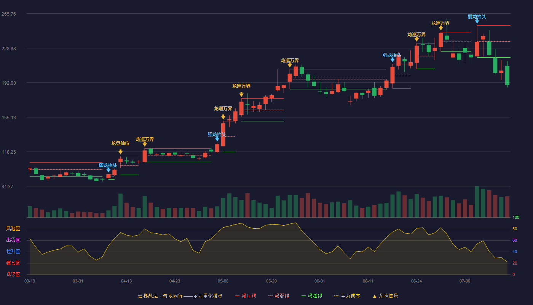Select the topmost 弱龙抬头 signal near 265.76
533x305 pixels.
point(477,21)
